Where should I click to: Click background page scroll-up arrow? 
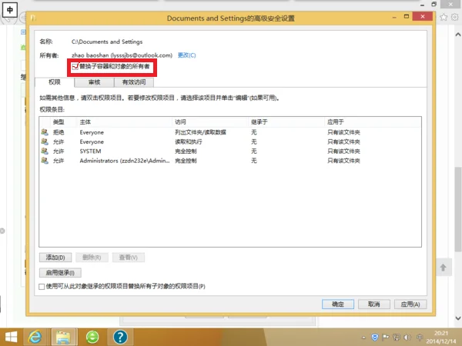(458, 35)
